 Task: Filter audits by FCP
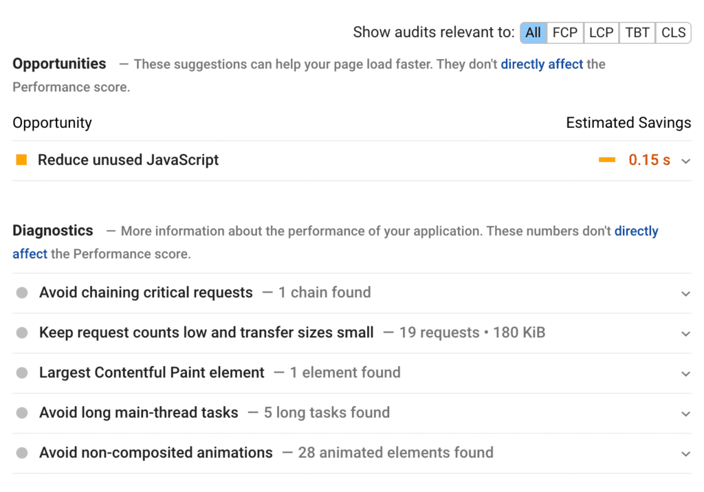pyautogui.click(x=565, y=32)
